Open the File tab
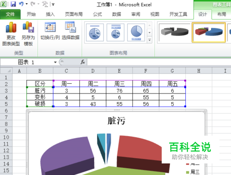The height and width of the screenshot is (175, 231). pos(10,14)
